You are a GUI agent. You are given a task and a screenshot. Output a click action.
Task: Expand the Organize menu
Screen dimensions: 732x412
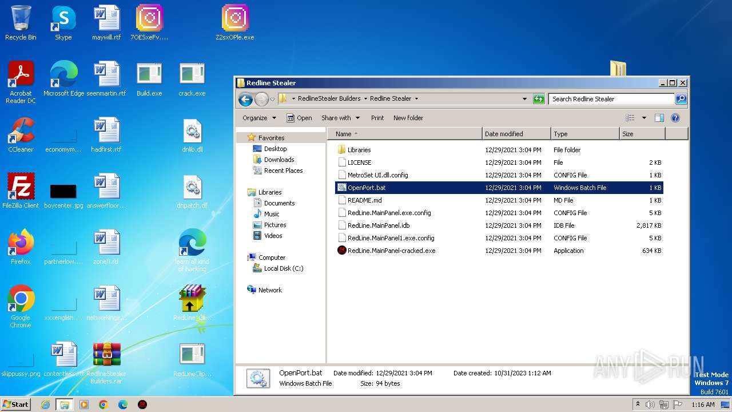(x=259, y=118)
